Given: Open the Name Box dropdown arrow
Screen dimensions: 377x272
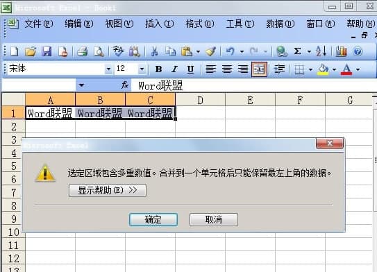Looking at the screenshot, I should click(81, 85).
